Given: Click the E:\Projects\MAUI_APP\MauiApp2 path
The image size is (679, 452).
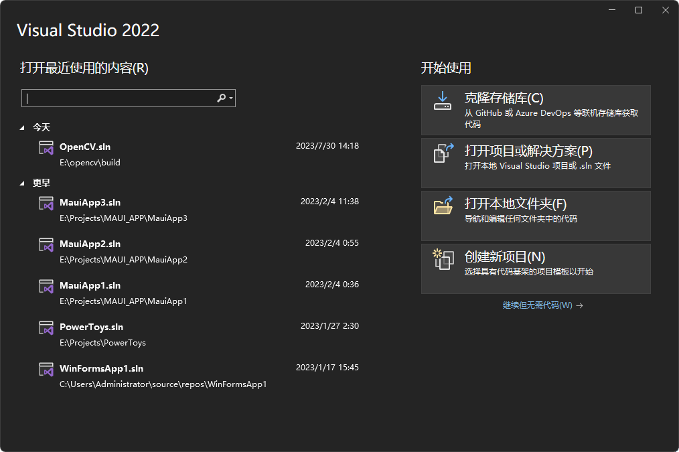Looking at the screenshot, I should 123,260.
